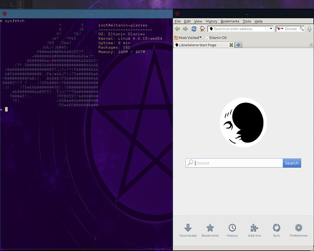
Task: Go to the Home page icon
Action: point(202,29)
